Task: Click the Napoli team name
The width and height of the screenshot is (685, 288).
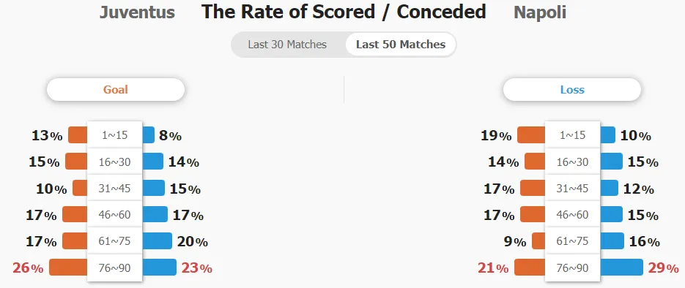Action: 540,12
